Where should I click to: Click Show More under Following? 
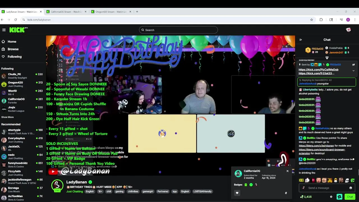click(7, 117)
